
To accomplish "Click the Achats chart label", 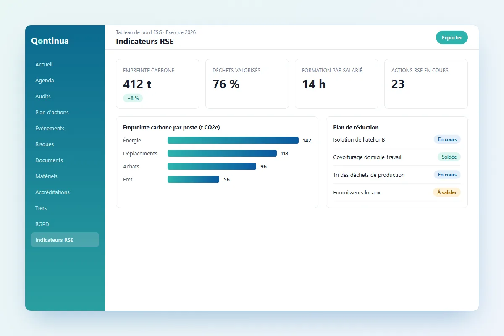I will pyautogui.click(x=131, y=167).
